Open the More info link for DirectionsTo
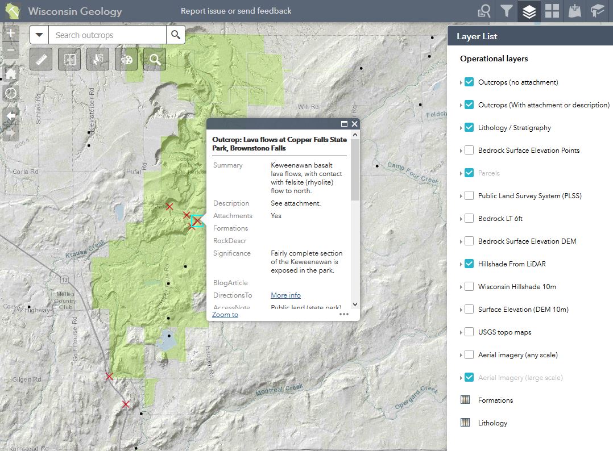Screen dimensions: 613x451 (x=285, y=295)
